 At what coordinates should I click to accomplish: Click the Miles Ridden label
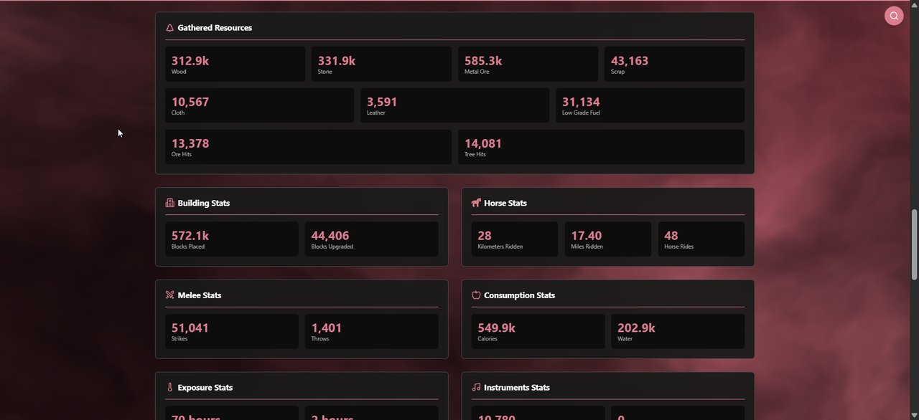click(x=587, y=247)
